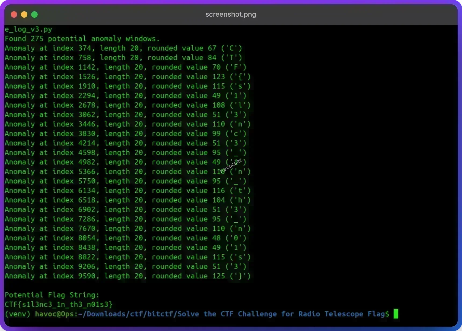
Task: Select the line for anomaly index 9206
Action: click(126, 267)
